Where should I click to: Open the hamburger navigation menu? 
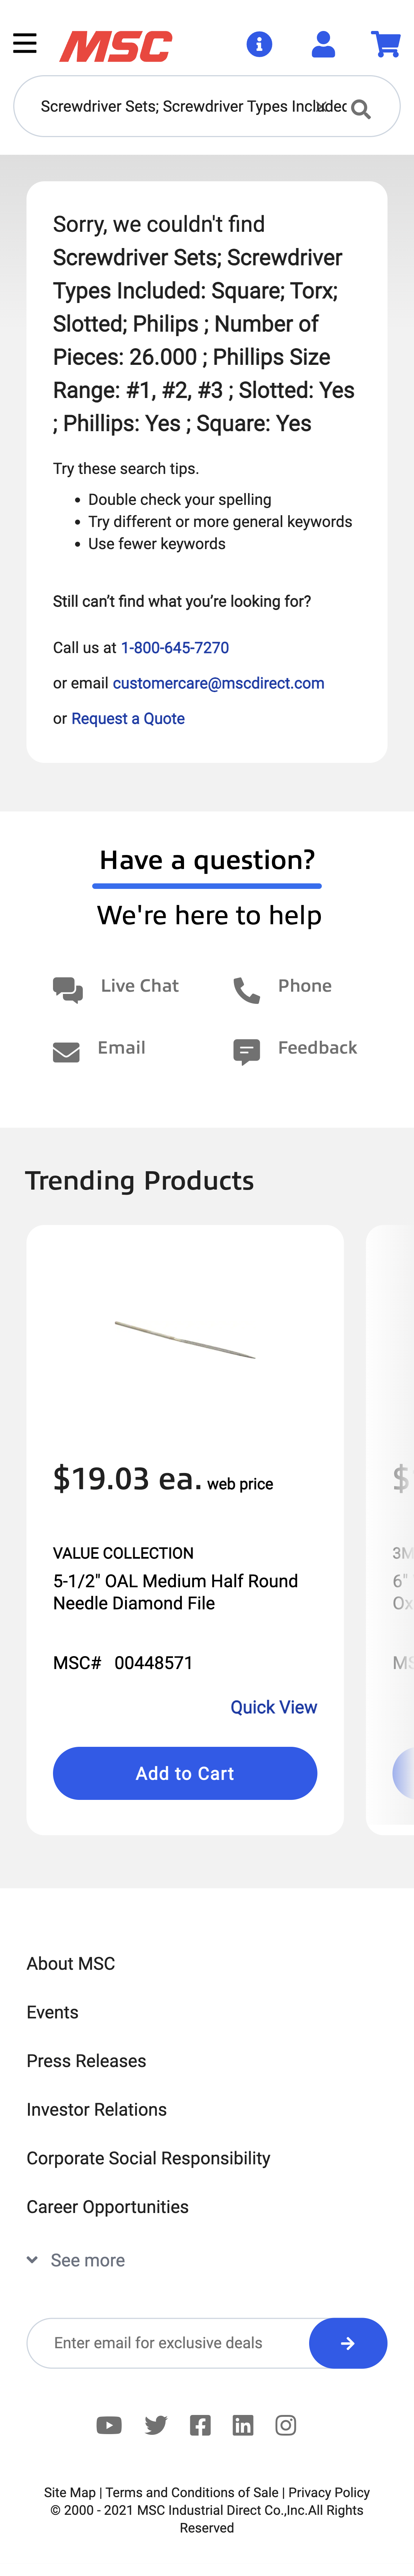coord(25,44)
